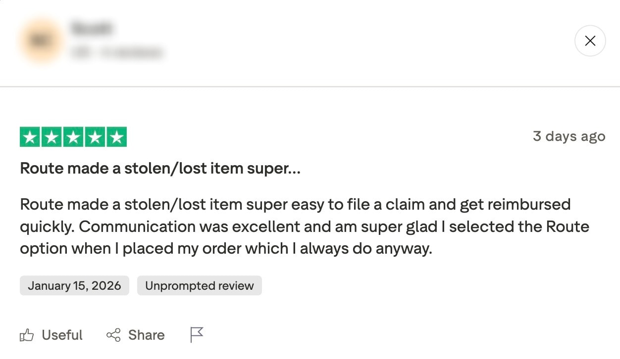Click the first Trustpilot star in the rating
620x359 pixels.
30,136
